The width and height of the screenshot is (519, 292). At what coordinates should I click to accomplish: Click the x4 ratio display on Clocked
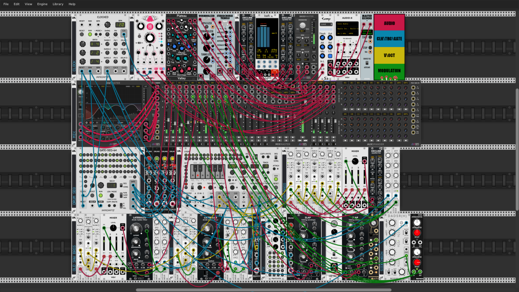[x=95, y=44]
